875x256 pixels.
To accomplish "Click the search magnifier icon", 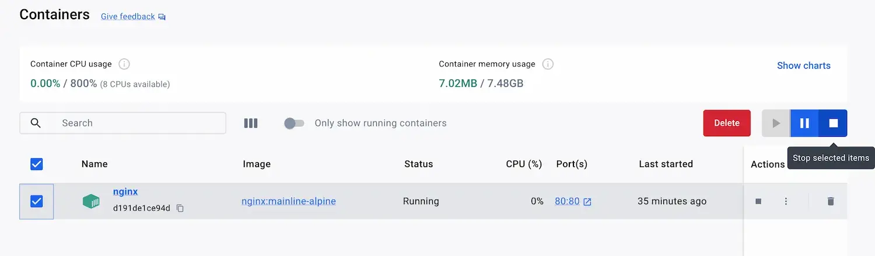I will (36, 123).
